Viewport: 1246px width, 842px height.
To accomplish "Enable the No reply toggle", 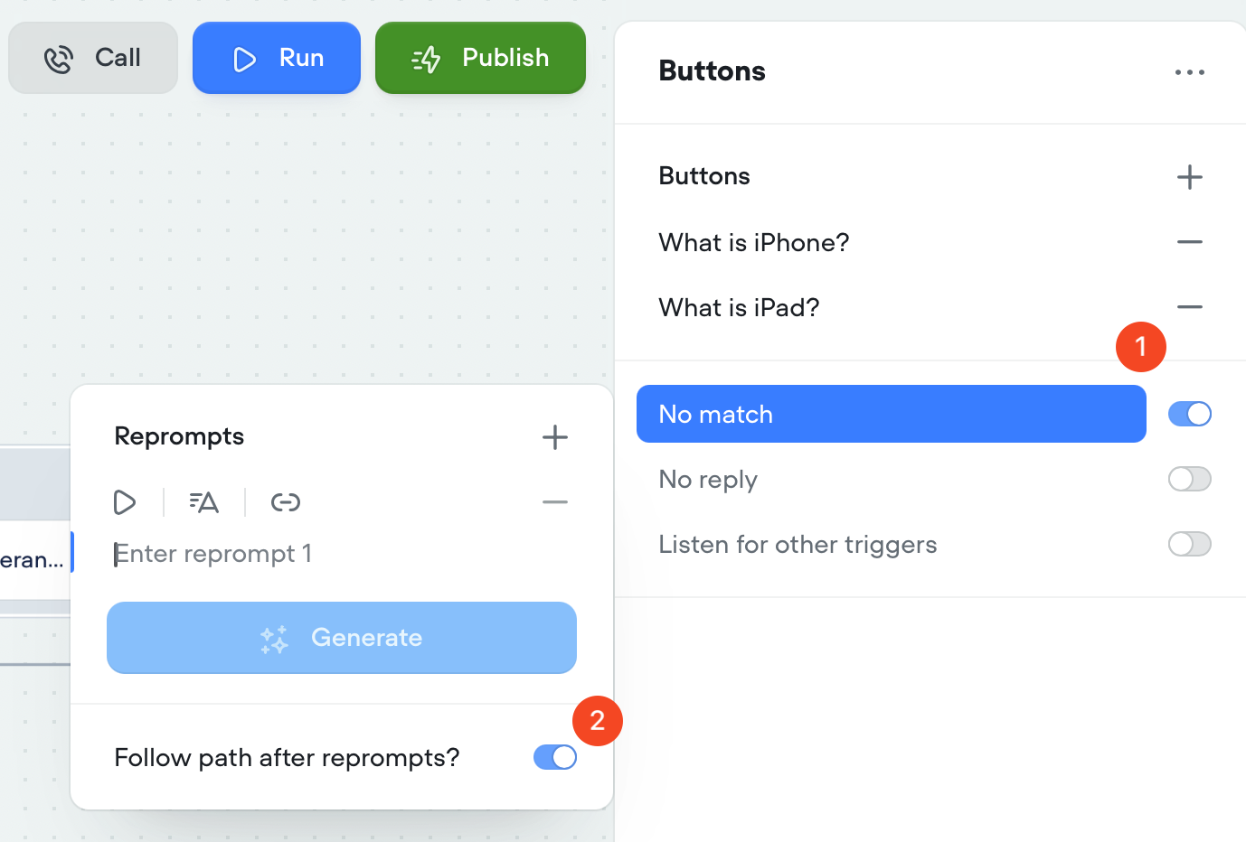I will pyautogui.click(x=1189, y=479).
